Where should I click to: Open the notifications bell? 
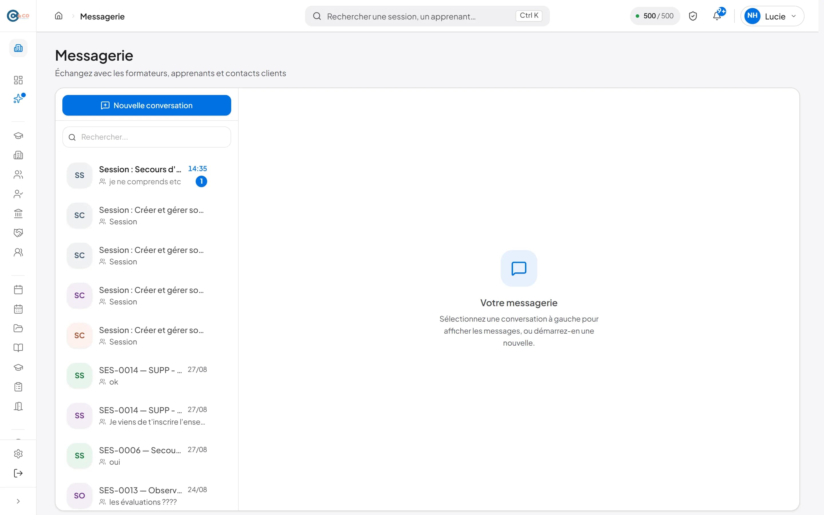coord(717,16)
